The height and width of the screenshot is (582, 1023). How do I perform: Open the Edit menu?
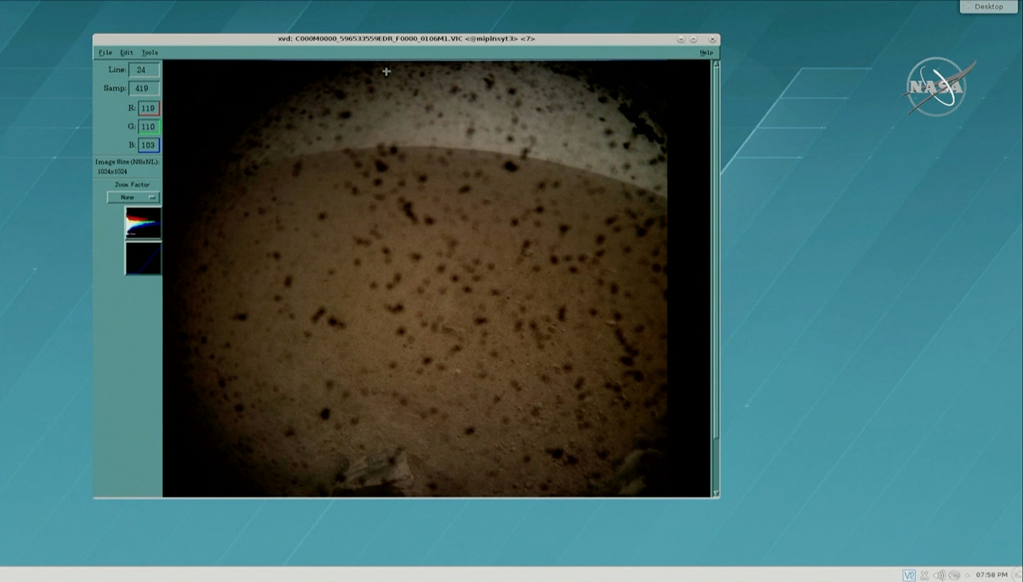126,52
